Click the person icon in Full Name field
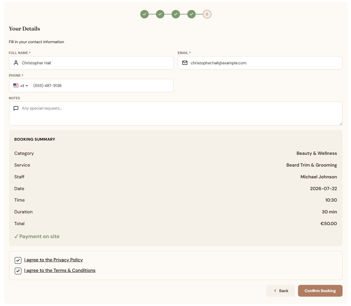351x306 pixels. [x=16, y=63]
